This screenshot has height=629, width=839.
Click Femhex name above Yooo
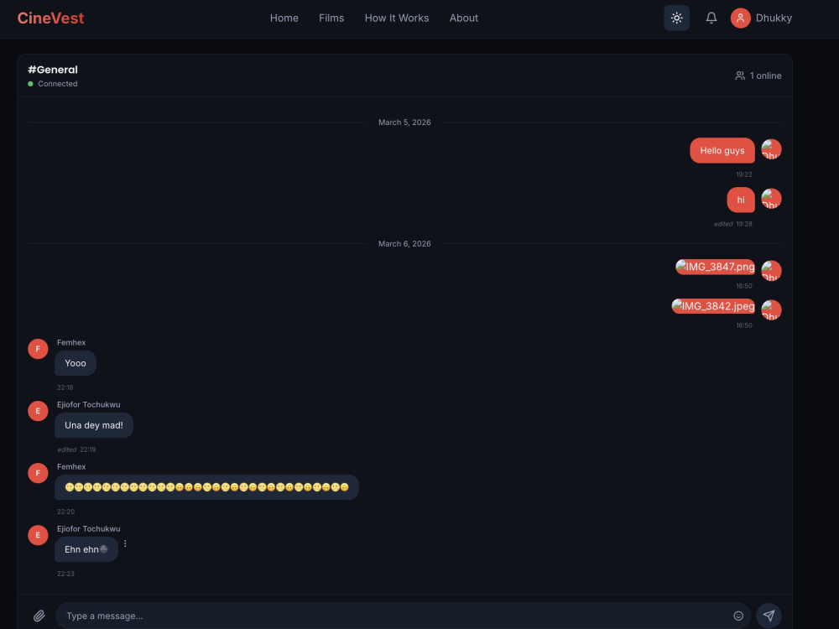71,343
